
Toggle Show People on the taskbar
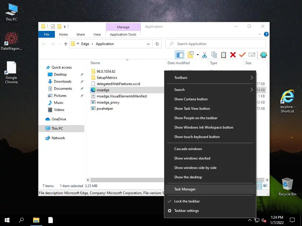tap(210, 118)
